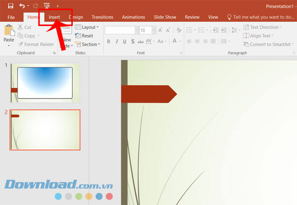Justify text alignment

213,41
